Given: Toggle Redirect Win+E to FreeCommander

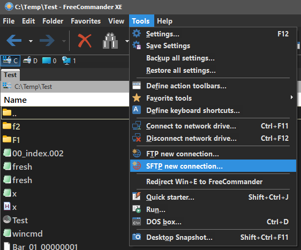Looking at the screenshot, I should (213, 181).
